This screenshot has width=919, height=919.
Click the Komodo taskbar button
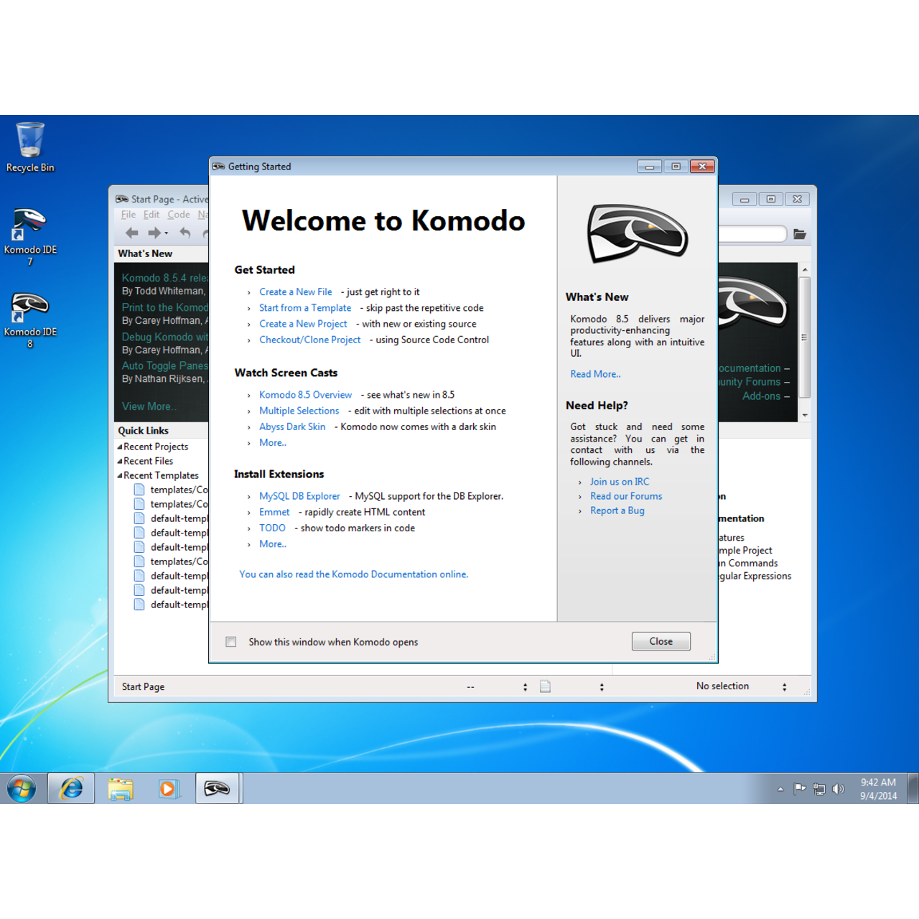(217, 788)
